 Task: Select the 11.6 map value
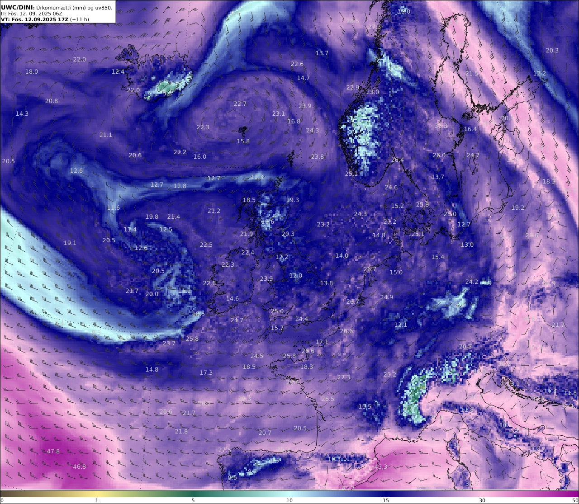pos(114,208)
